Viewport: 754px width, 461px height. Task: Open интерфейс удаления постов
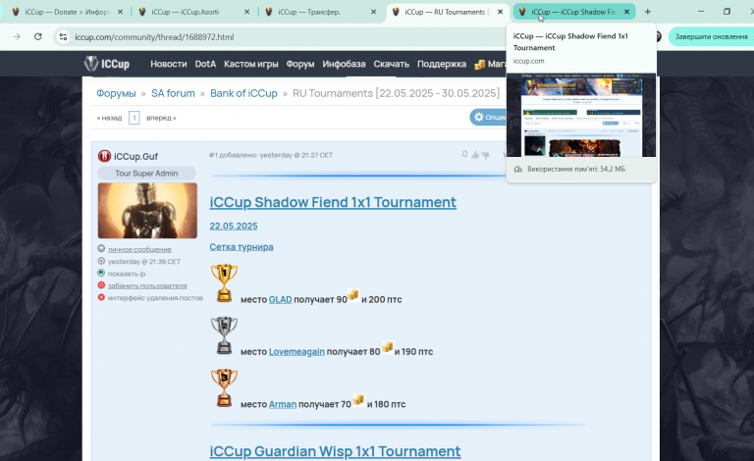(x=155, y=298)
